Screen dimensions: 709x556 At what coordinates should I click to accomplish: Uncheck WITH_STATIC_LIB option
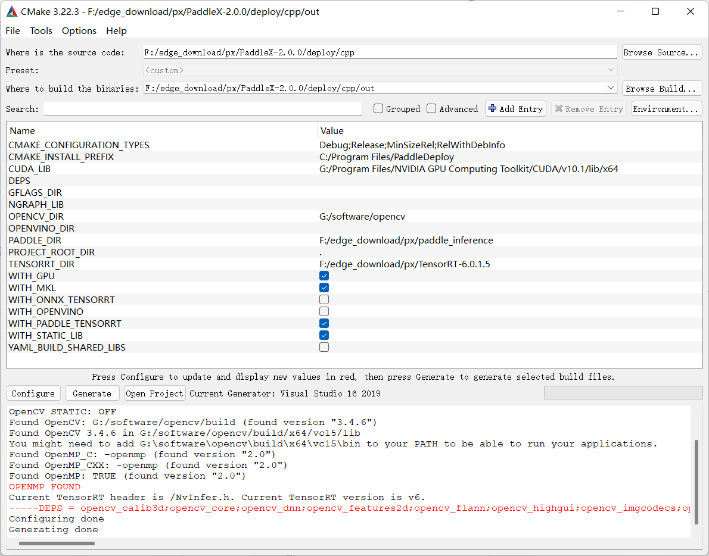pos(324,335)
